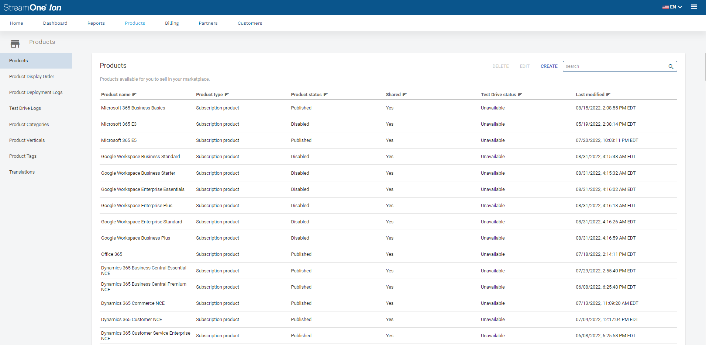Open the hamburger menu icon
706x345 pixels.
click(x=694, y=7)
